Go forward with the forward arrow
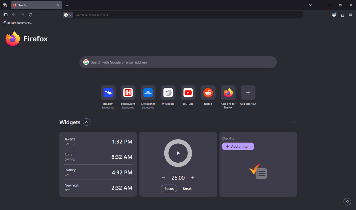 (22, 15)
